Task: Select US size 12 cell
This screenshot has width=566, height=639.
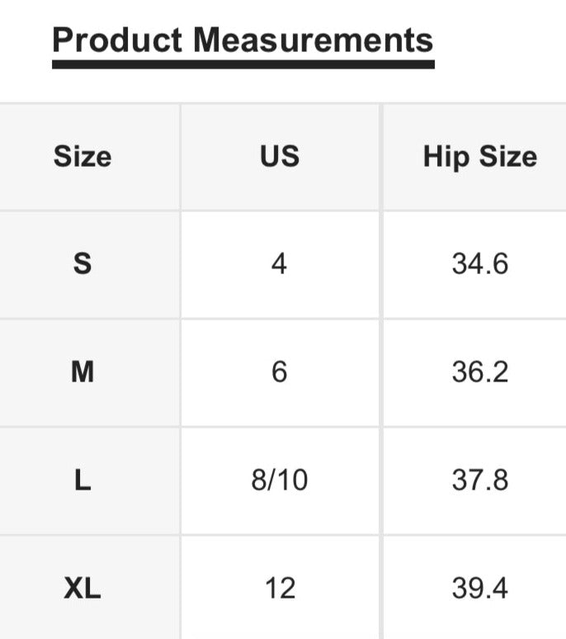Action: pos(279,589)
